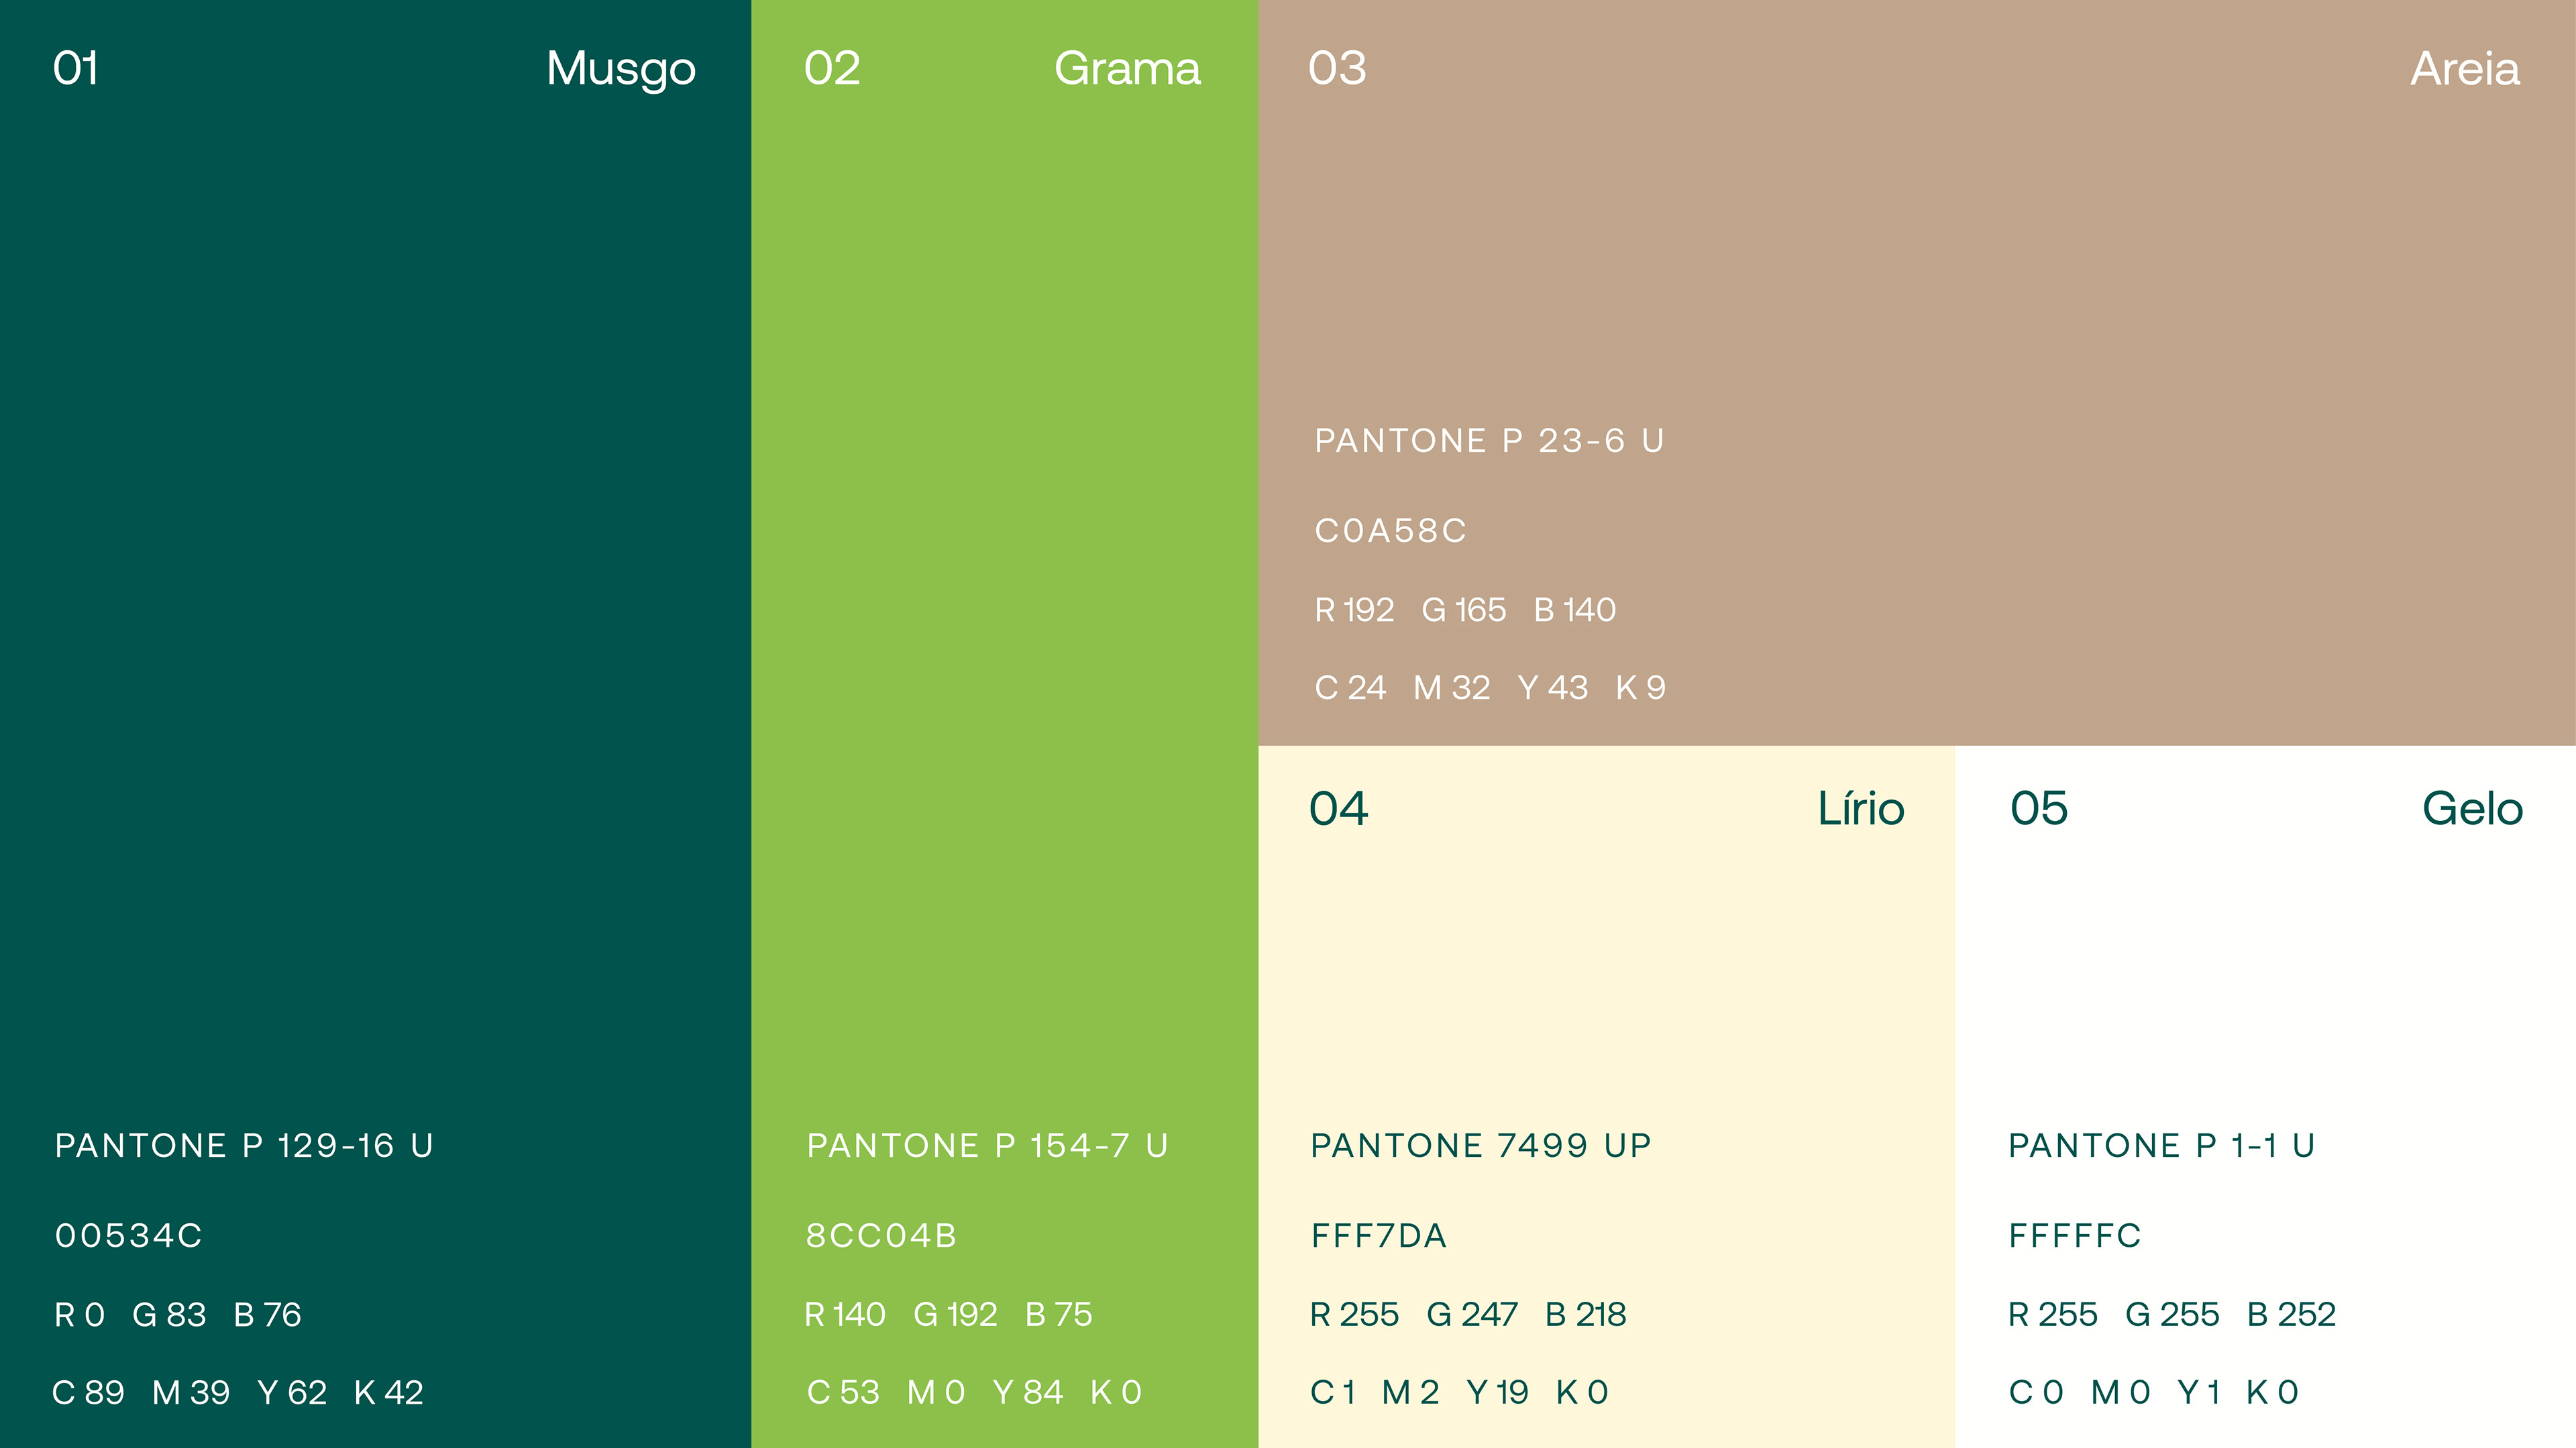Click PANTONE P 23-6 U label
This screenshot has height=1448, width=2576.
point(1490,441)
